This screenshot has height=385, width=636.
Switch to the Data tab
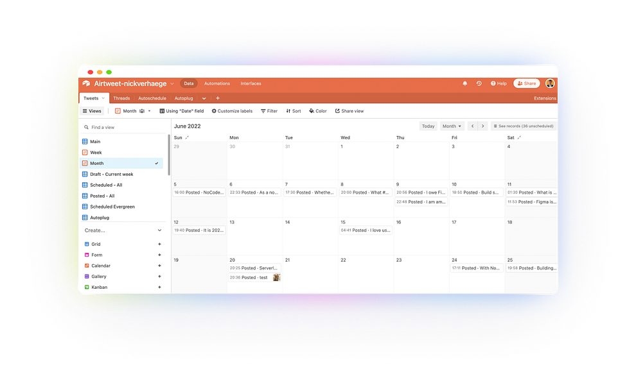click(189, 83)
